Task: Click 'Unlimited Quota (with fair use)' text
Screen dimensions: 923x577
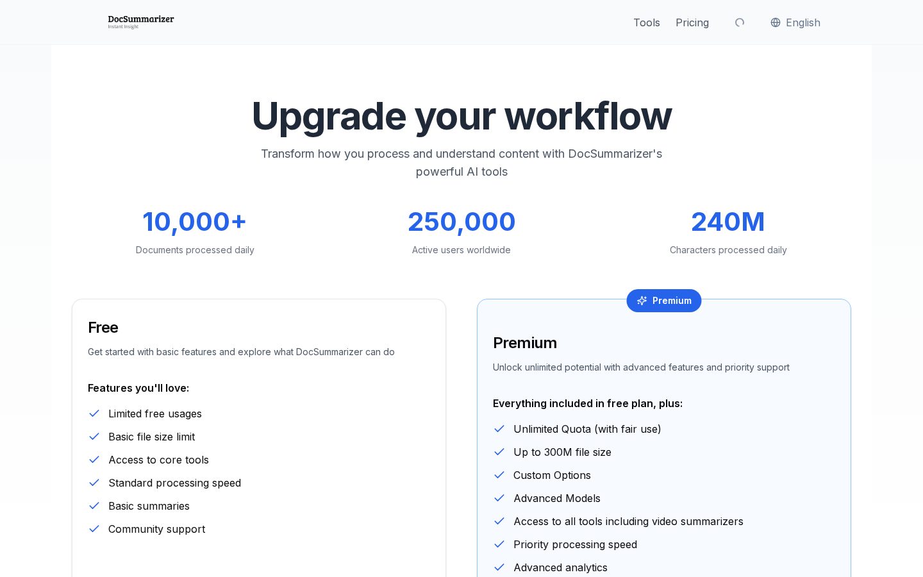Action: coord(587,429)
